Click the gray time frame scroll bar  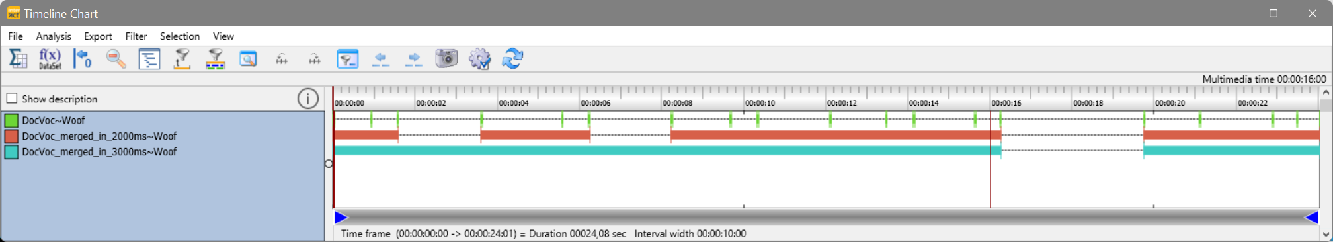point(827,218)
